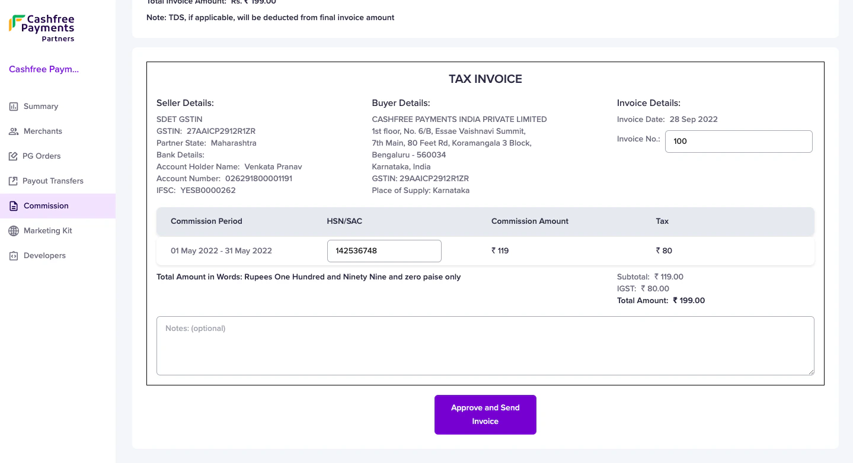853x463 pixels.
Task: Click into the Notes optional textarea
Action: [x=485, y=346]
